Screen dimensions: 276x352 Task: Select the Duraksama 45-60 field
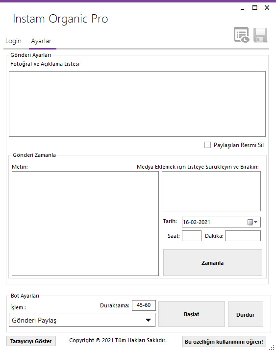pos(144,305)
